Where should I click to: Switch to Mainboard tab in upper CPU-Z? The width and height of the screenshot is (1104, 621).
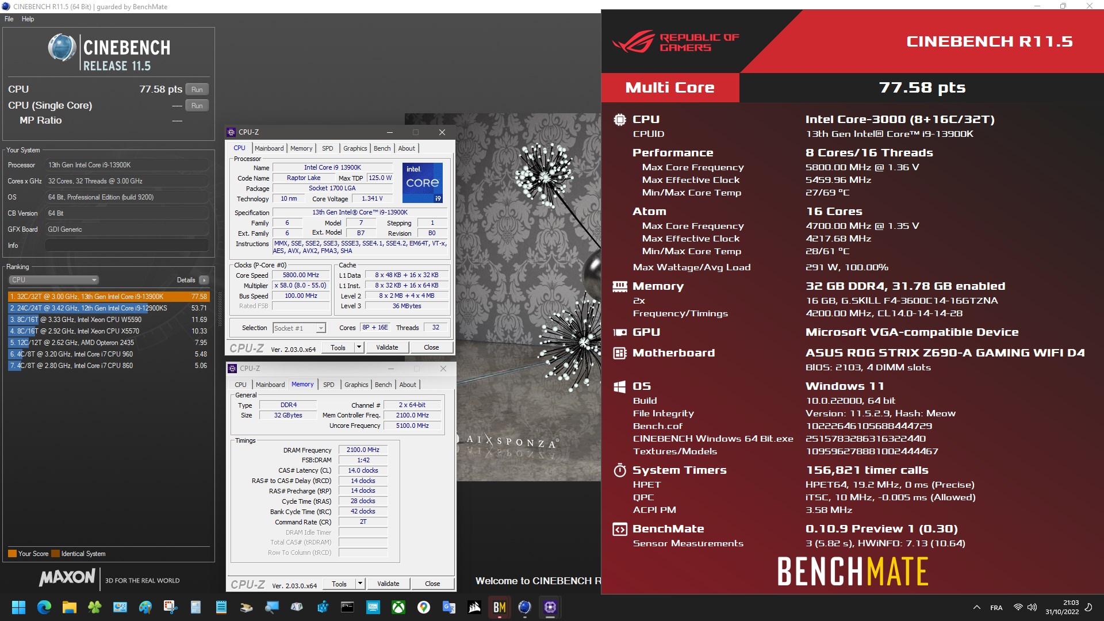pos(269,148)
